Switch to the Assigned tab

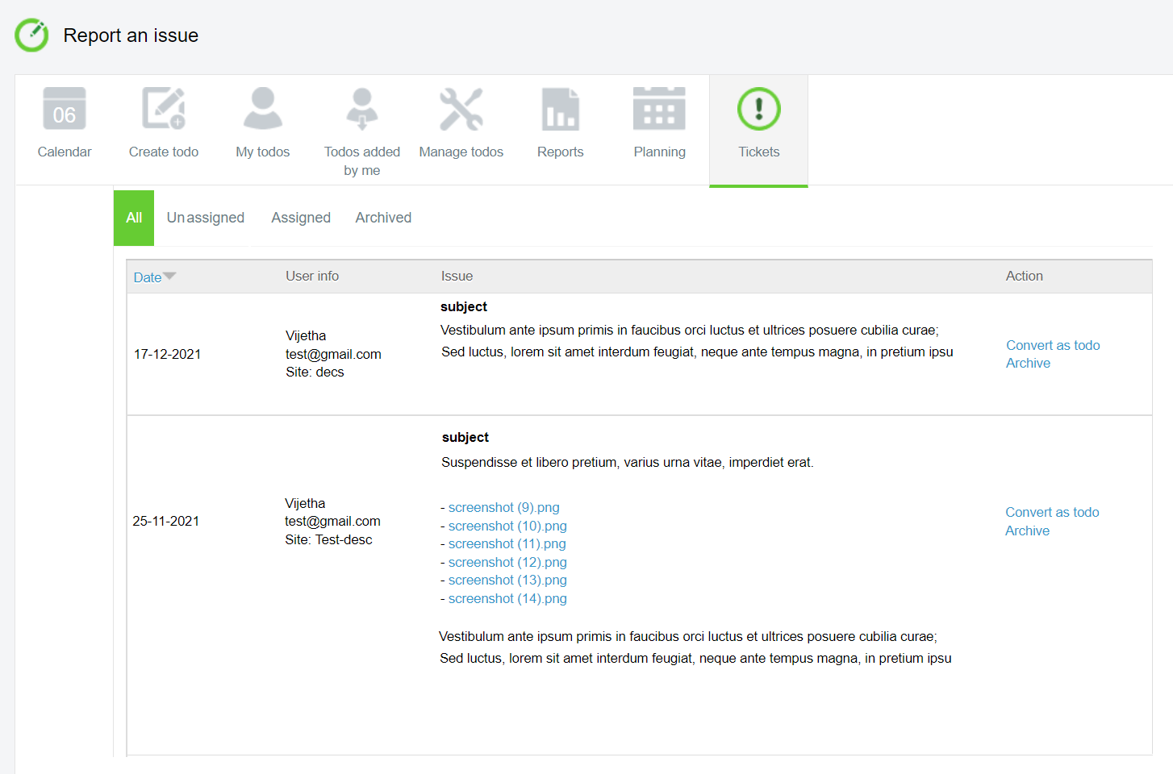[x=301, y=218]
